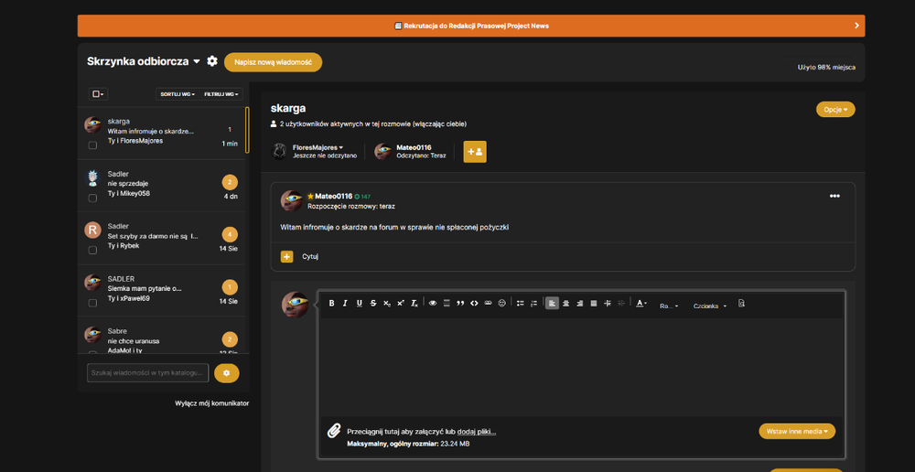Insert a spoiler using the eye icon

(433, 304)
